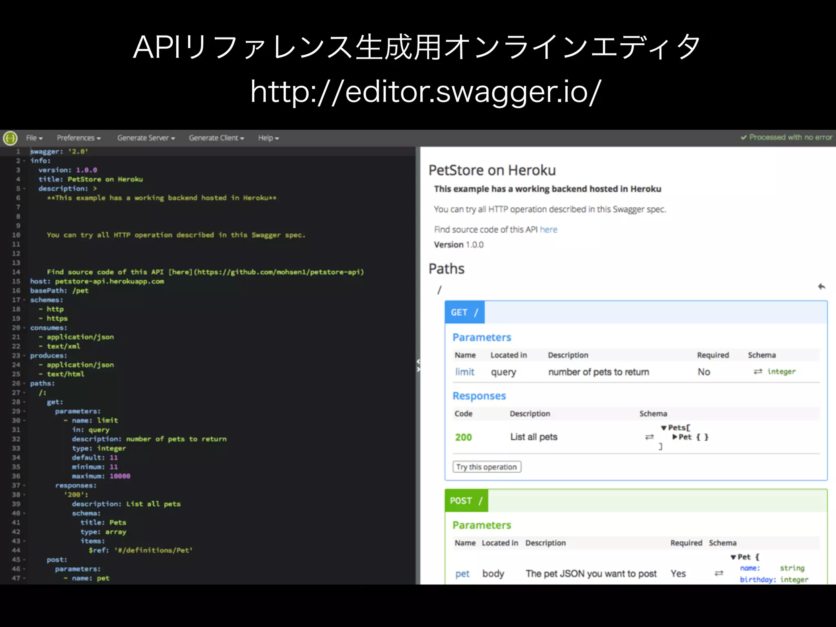Open the 'here' source code link

coord(548,229)
